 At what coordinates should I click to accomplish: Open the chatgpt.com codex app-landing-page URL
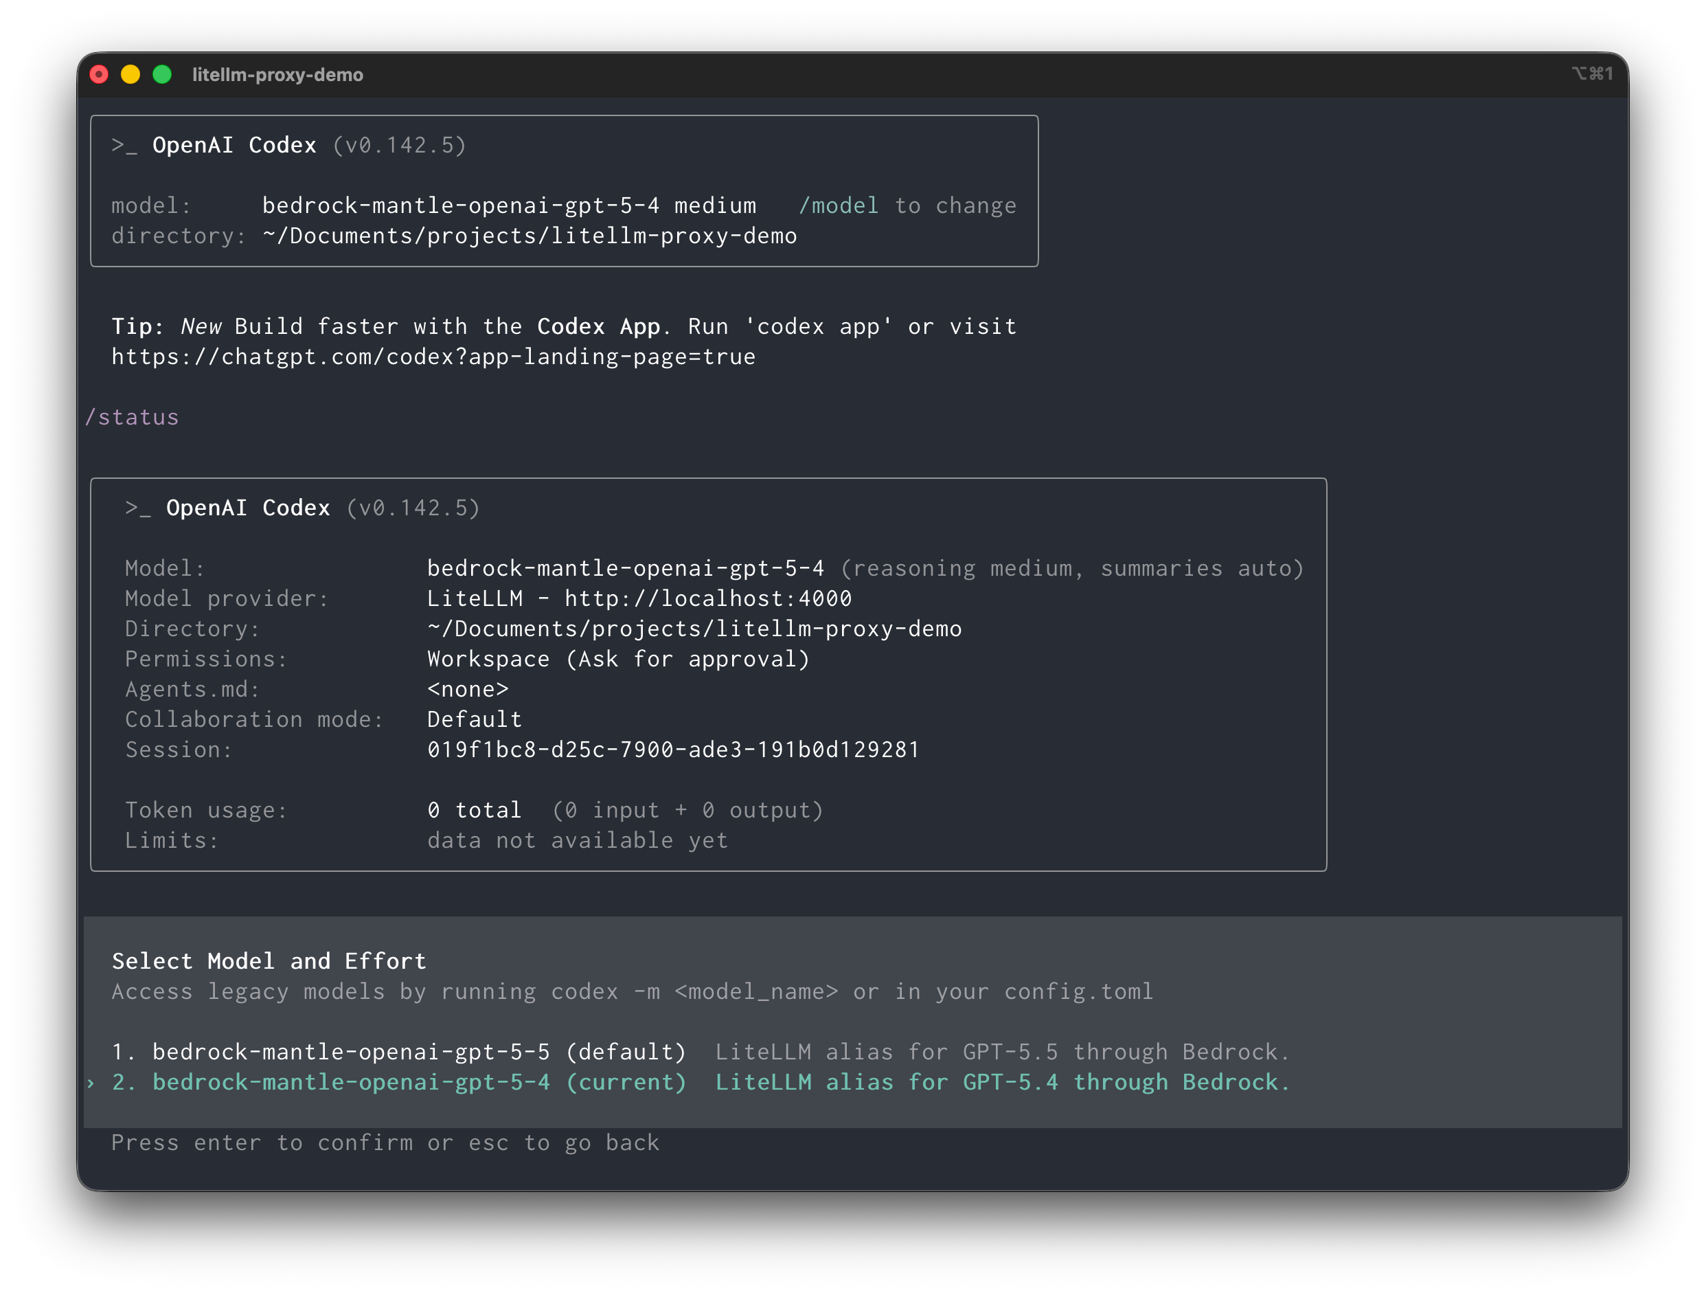[433, 357]
